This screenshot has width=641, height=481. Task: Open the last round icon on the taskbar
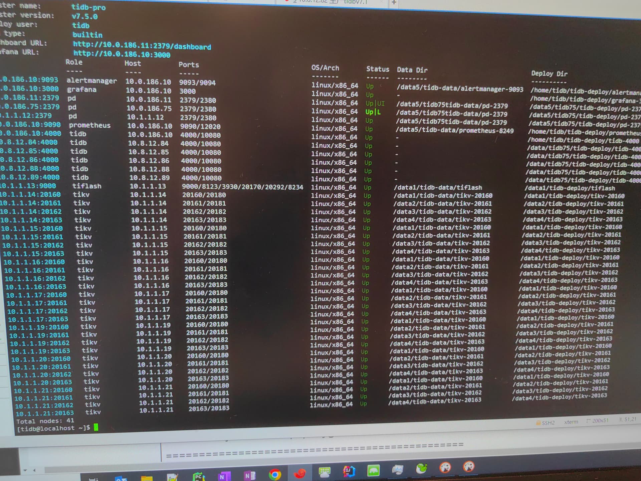[469, 466]
